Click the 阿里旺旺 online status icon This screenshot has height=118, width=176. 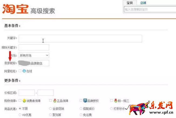(x=24, y=71)
